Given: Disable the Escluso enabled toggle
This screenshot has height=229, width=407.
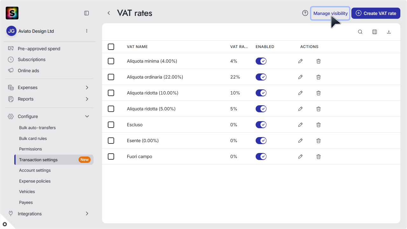Looking at the screenshot, I should coord(261,125).
